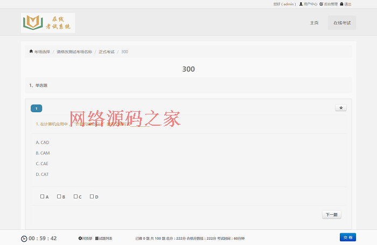Click question number 1 badge

pos(36,108)
